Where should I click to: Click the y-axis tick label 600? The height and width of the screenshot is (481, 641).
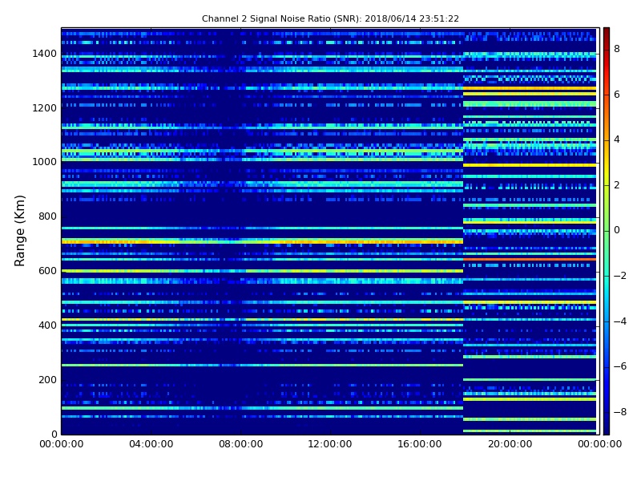pyautogui.click(x=47, y=271)
